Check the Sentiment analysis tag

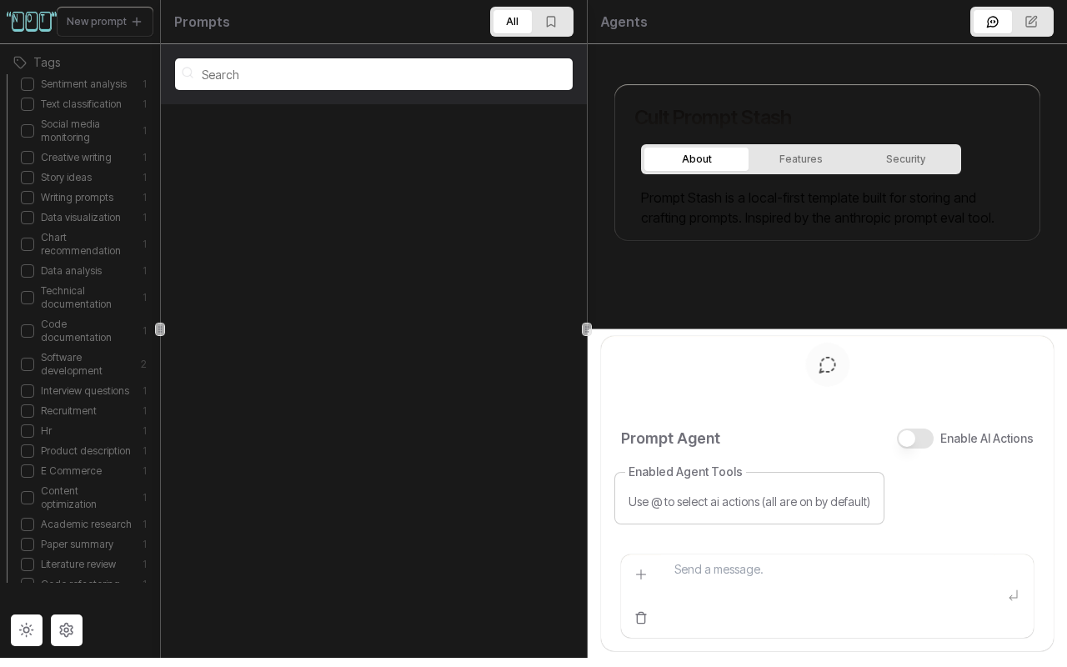coord(28,84)
